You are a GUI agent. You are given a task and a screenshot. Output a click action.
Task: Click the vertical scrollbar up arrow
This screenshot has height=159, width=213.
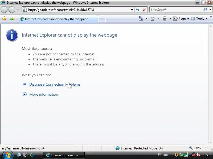tap(210, 27)
